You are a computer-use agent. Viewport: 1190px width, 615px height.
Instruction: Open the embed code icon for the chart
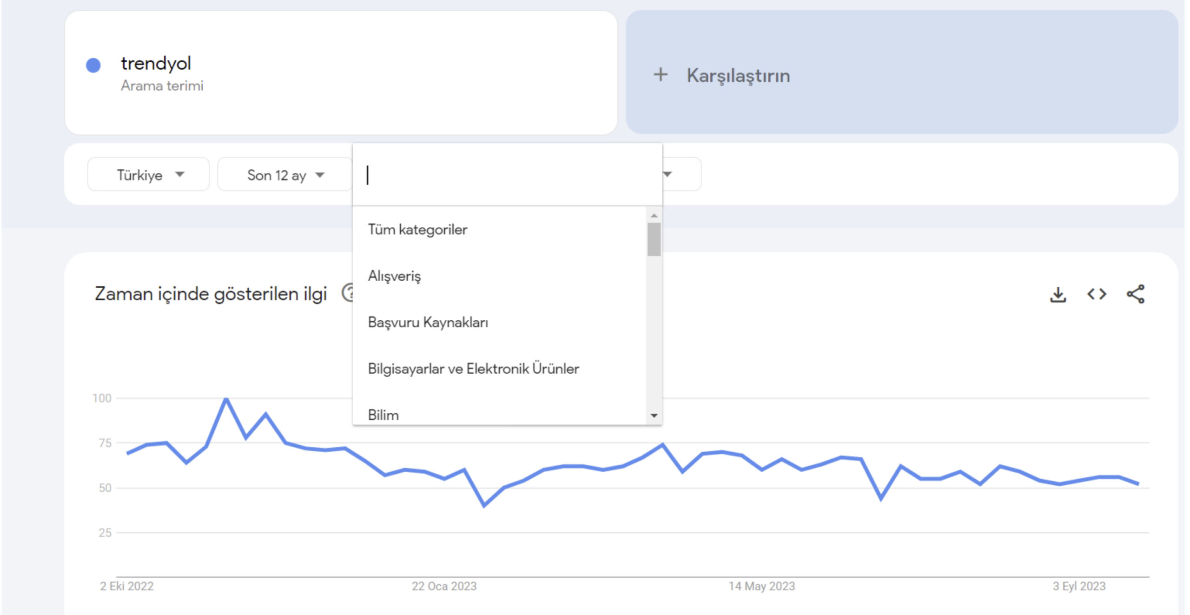(x=1097, y=294)
